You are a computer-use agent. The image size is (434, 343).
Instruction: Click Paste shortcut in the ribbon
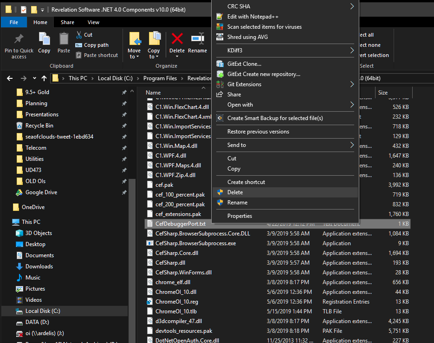[97, 55]
